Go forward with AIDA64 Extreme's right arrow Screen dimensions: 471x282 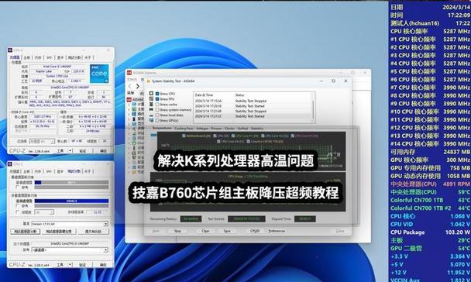pyautogui.click(x=138, y=86)
